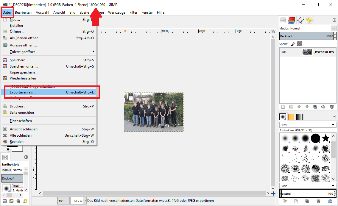Screen dimensions: 338x206
Task: Open the zoom percentage dropdown arrow
Action: (x=85, y=201)
